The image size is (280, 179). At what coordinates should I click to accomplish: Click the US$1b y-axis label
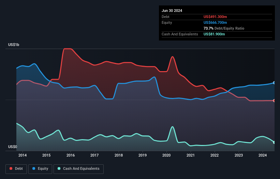click(x=14, y=45)
